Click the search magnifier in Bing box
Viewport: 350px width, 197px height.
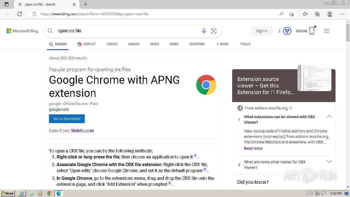(50, 31)
